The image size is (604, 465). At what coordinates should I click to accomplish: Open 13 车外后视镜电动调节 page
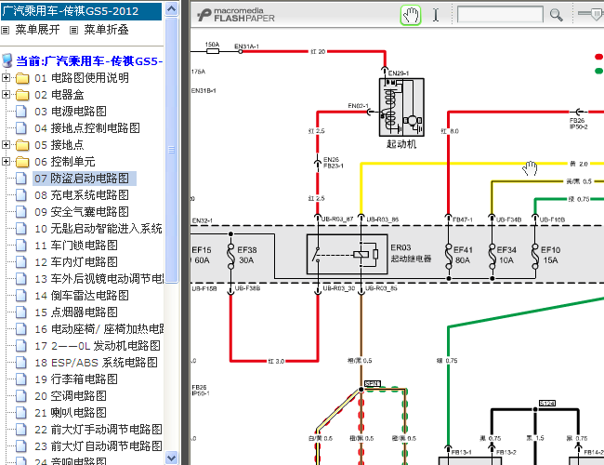pyautogui.click(x=99, y=279)
